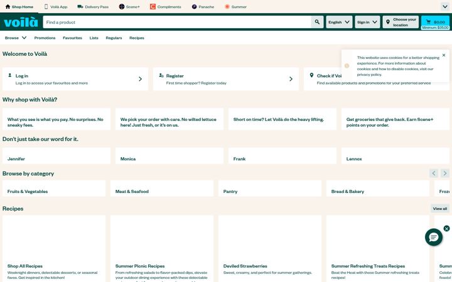Open the chat support bubble

(x=434, y=237)
